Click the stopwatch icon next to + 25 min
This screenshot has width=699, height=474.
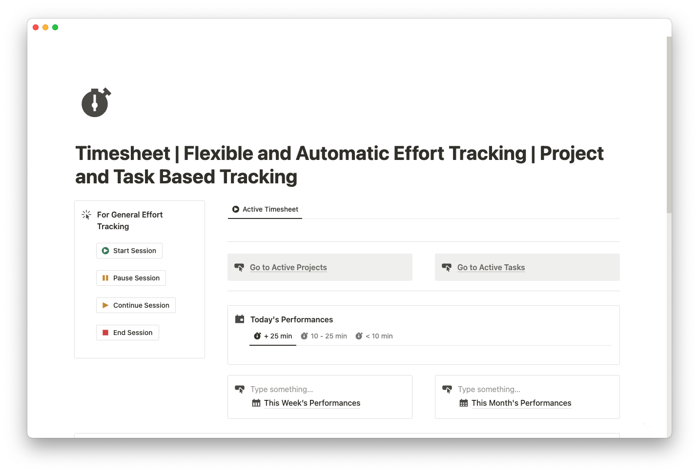tap(257, 336)
